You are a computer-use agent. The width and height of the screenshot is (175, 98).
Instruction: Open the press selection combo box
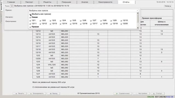point(83,11)
